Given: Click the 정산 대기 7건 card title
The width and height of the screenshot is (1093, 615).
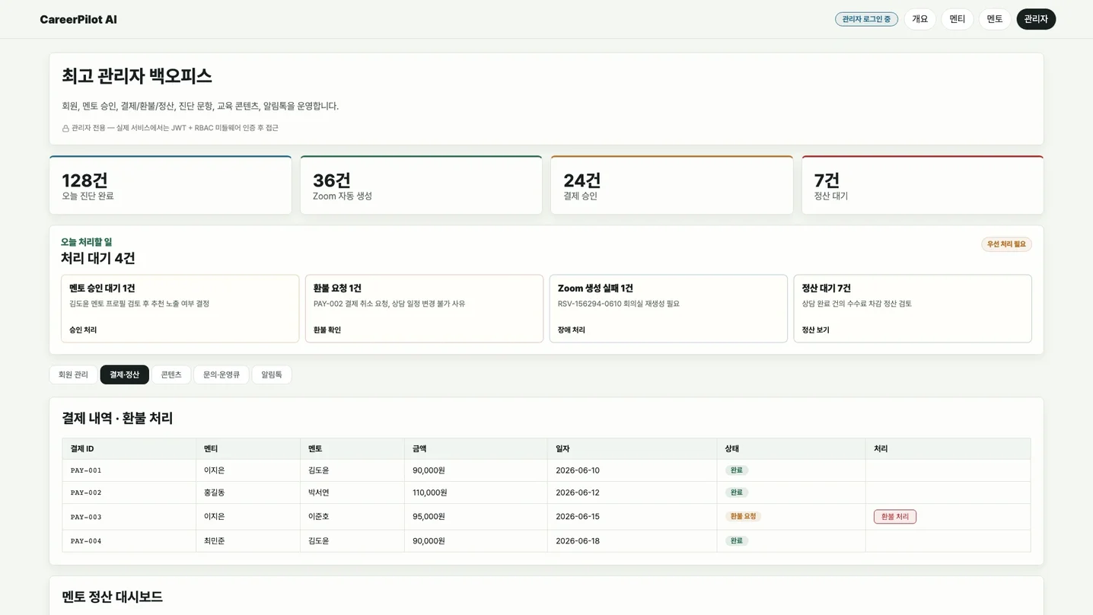Looking at the screenshot, I should click(826, 288).
